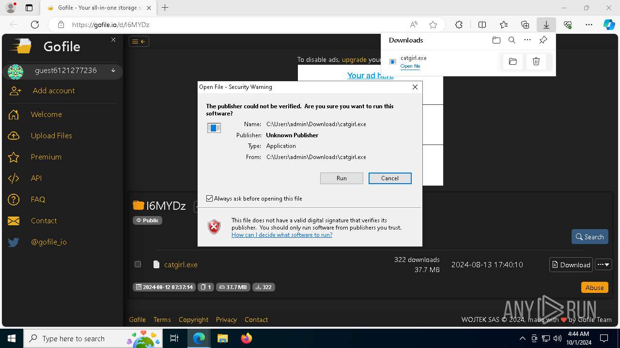Viewport: 620px width, 348px height.
Task: Search downloads using the magnifier icon
Action: [x=512, y=40]
